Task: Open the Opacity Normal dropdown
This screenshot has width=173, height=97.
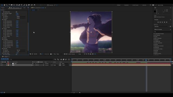Action: click(x=22, y=50)
